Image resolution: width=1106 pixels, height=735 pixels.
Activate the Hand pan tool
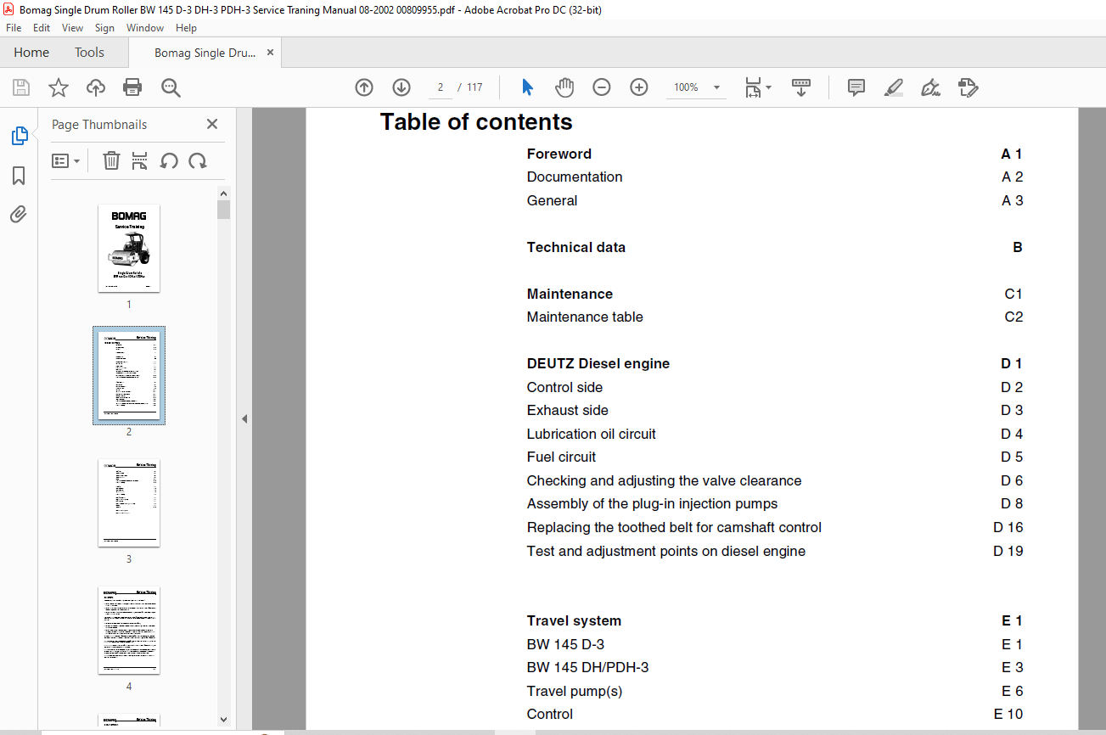564,87
